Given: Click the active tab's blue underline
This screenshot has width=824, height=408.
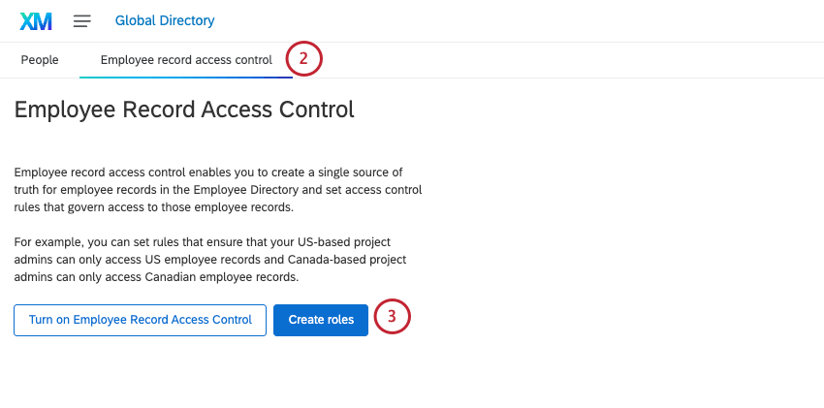Looking at the screenshot, I should pos(186,77).
